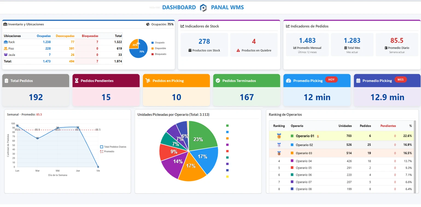Click the Piso location icon
This screenshot has height=207, width=421.
click(6, 48)
